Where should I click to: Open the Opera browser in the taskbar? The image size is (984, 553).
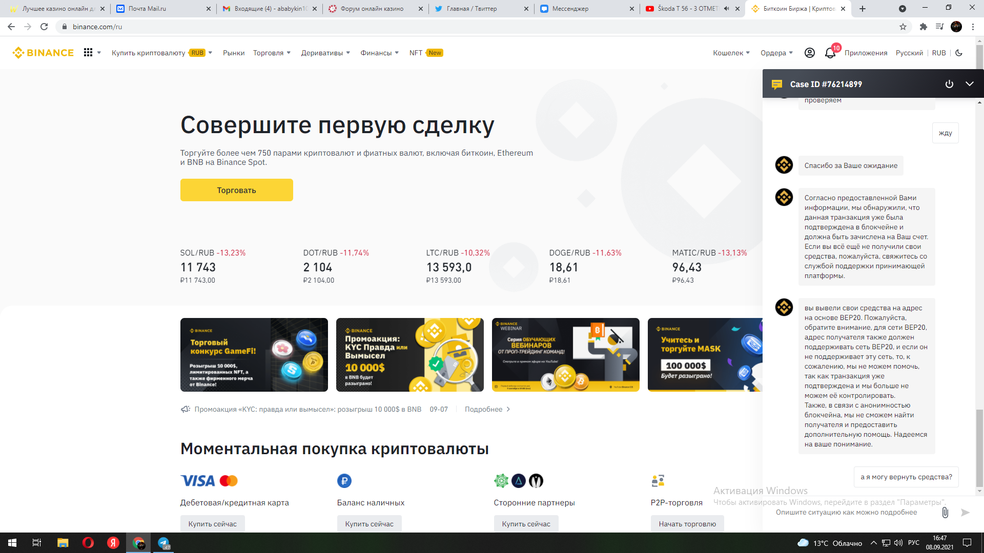(x=88, y=543)
